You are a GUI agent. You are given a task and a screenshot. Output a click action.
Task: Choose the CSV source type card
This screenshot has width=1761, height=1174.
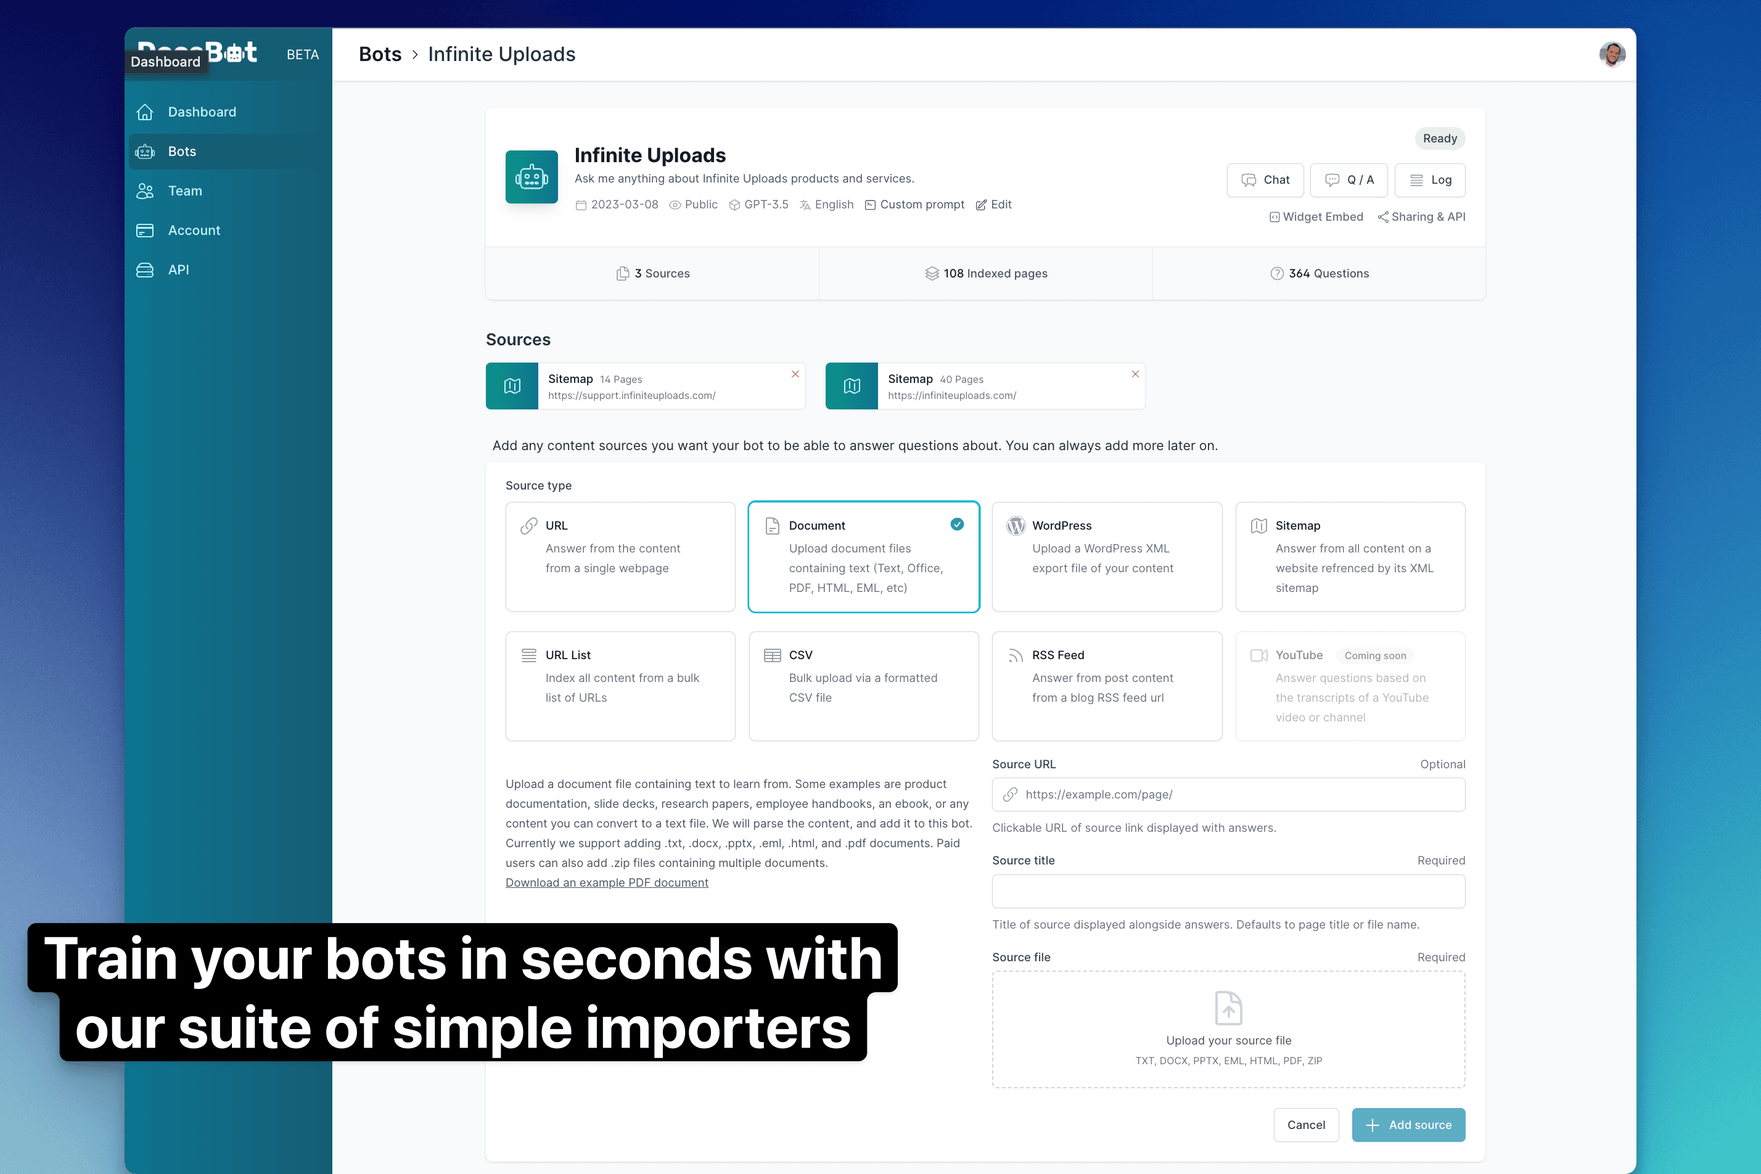point(863,686)
